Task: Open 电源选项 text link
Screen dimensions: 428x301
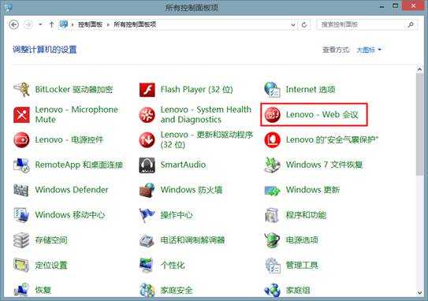Action: (302, 240)
